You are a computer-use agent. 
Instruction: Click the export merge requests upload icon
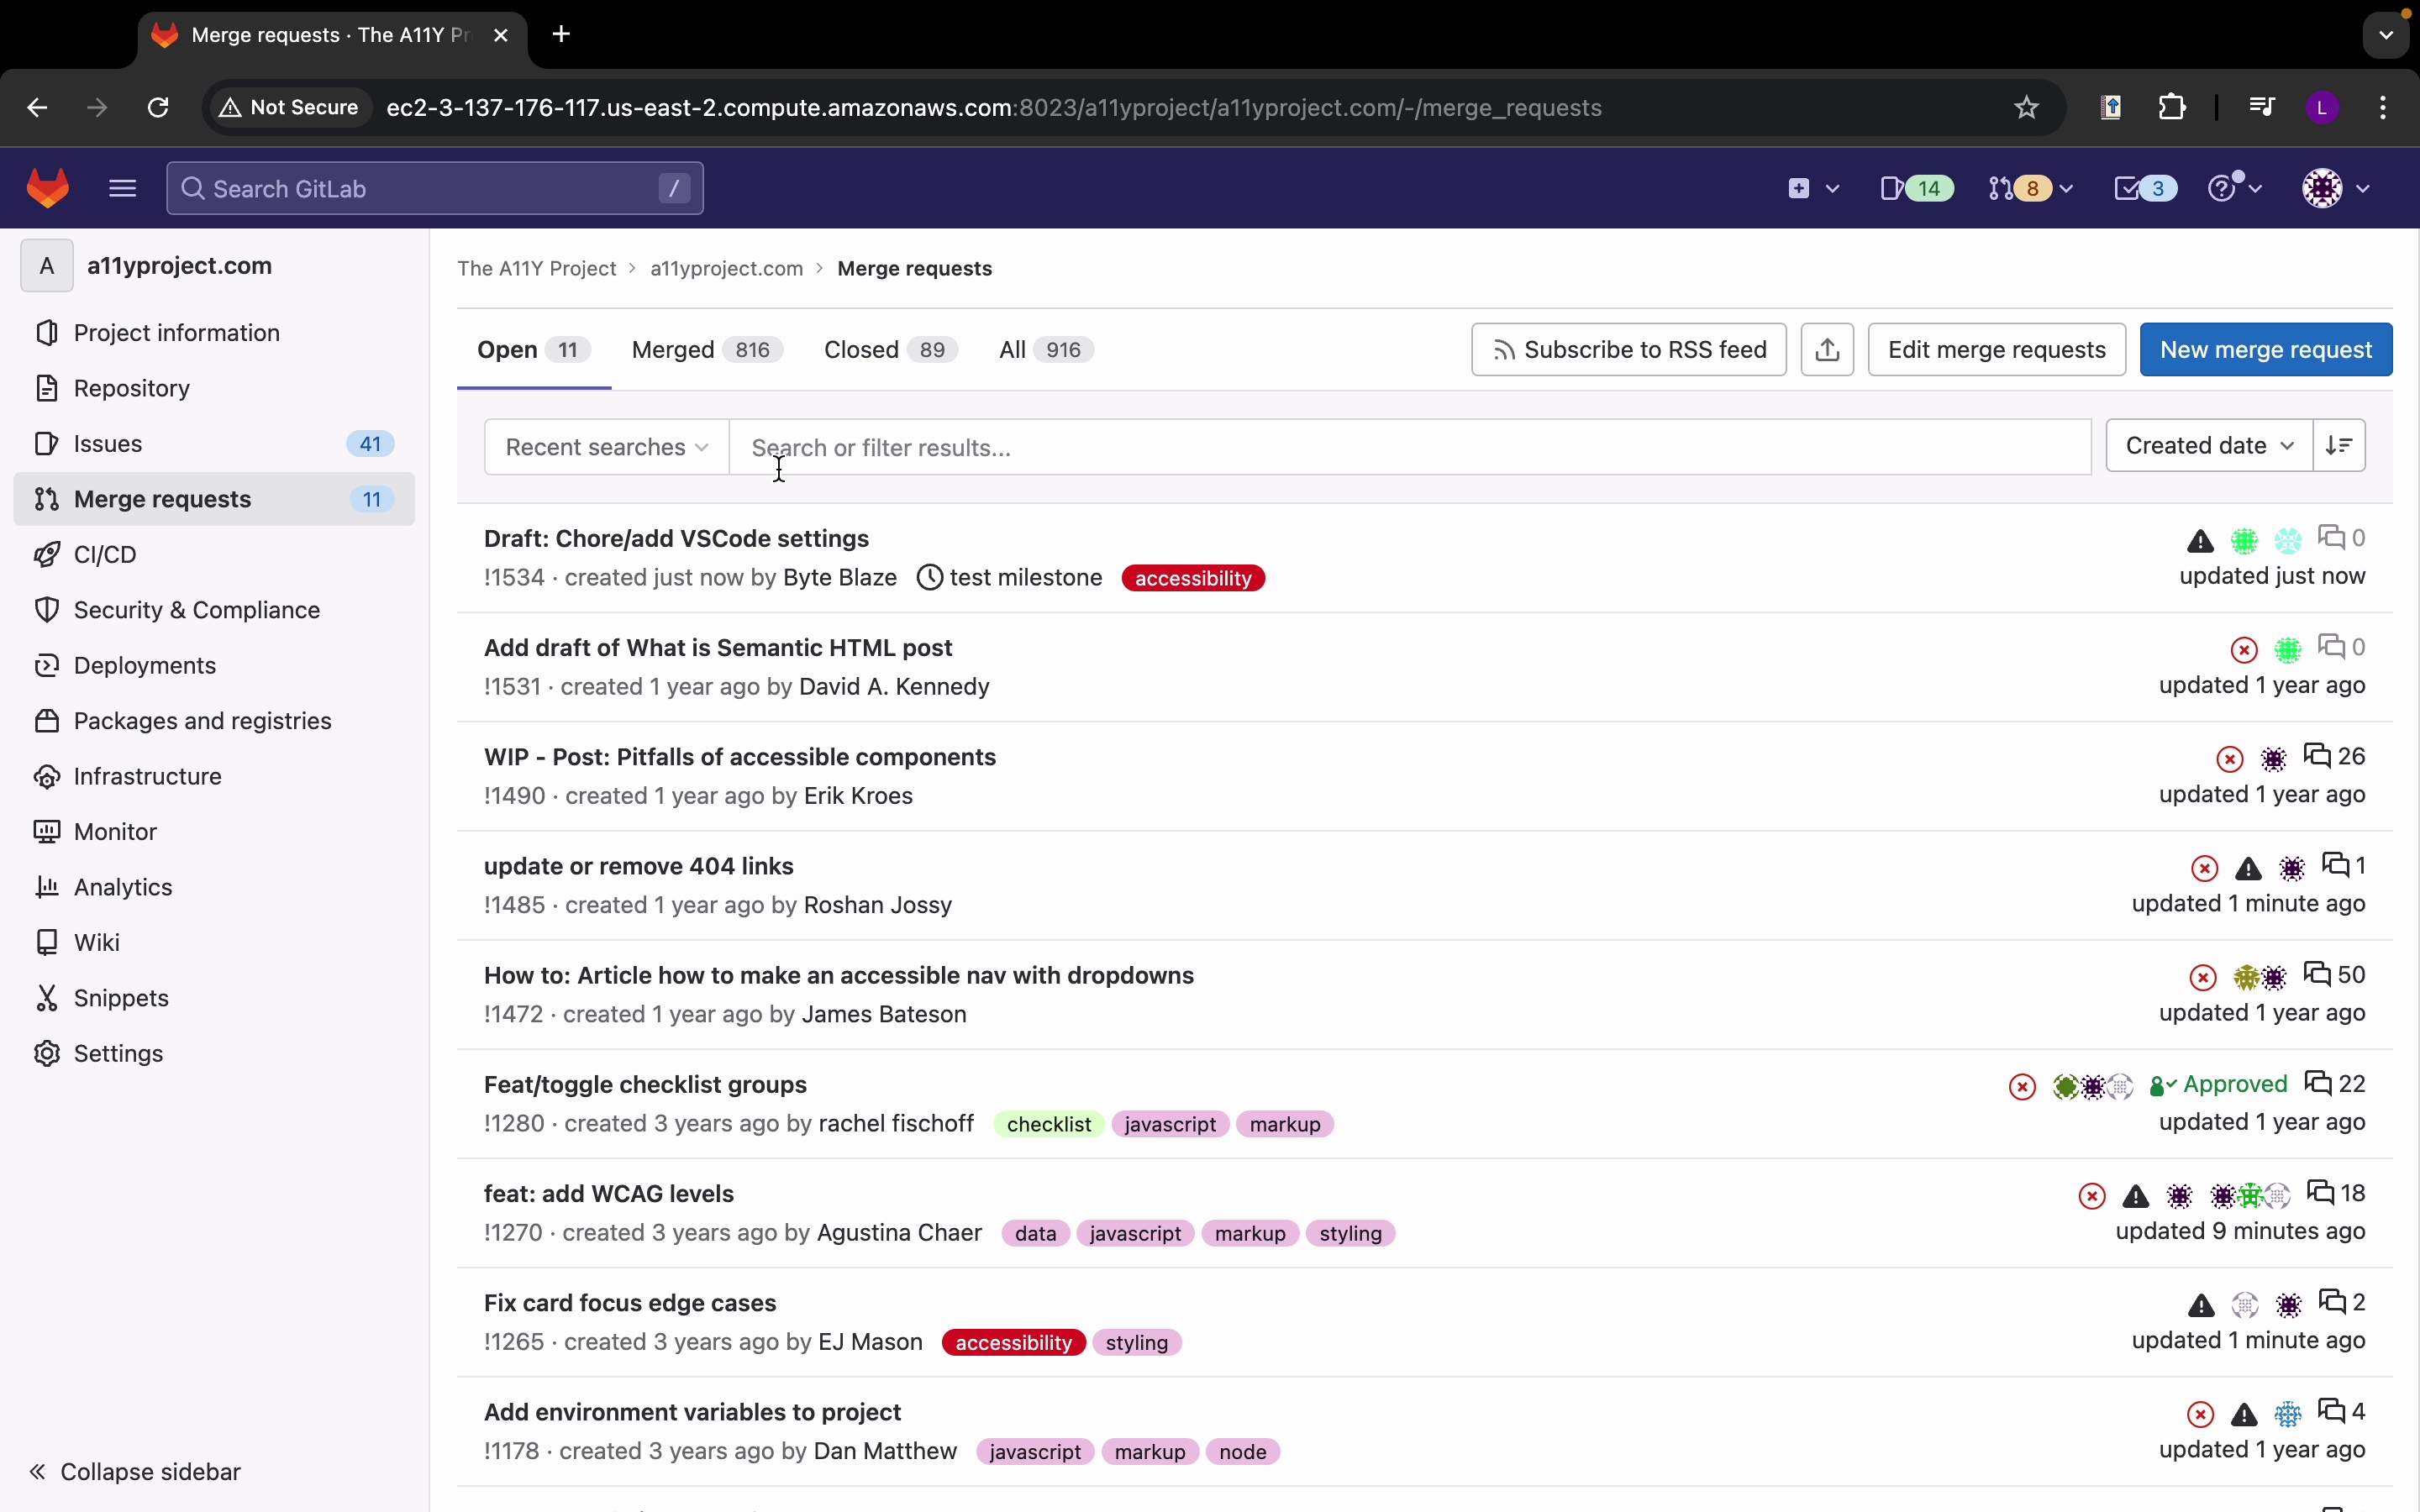point(1827,350)
